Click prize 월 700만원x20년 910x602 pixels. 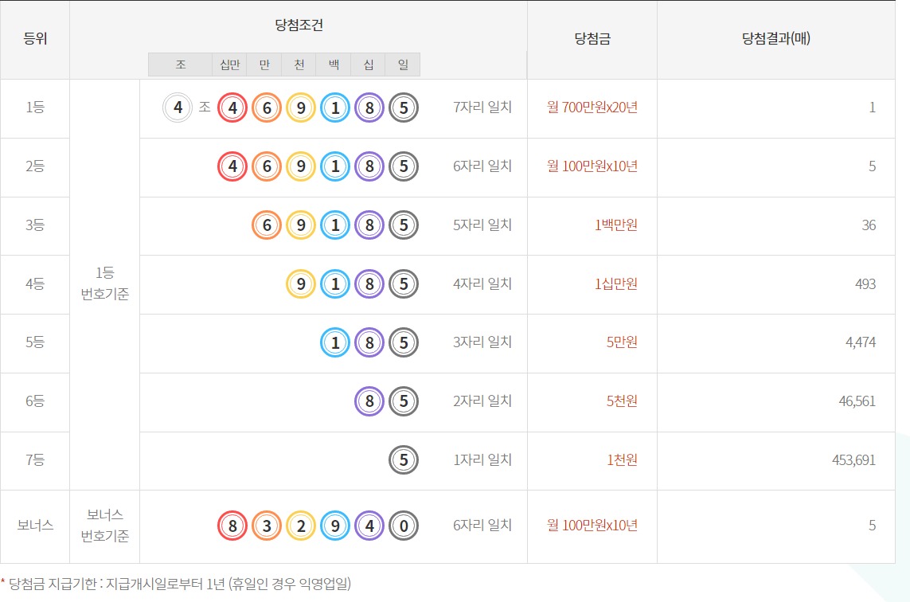click(592, 107)
